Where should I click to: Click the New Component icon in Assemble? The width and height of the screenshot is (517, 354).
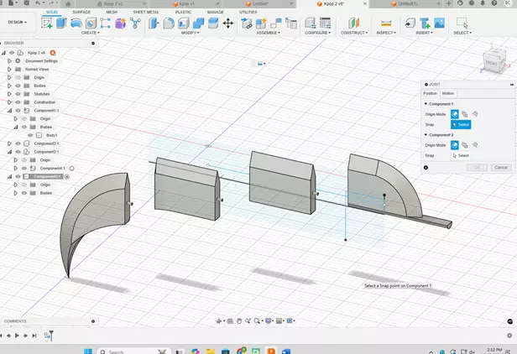coord(261,23)
